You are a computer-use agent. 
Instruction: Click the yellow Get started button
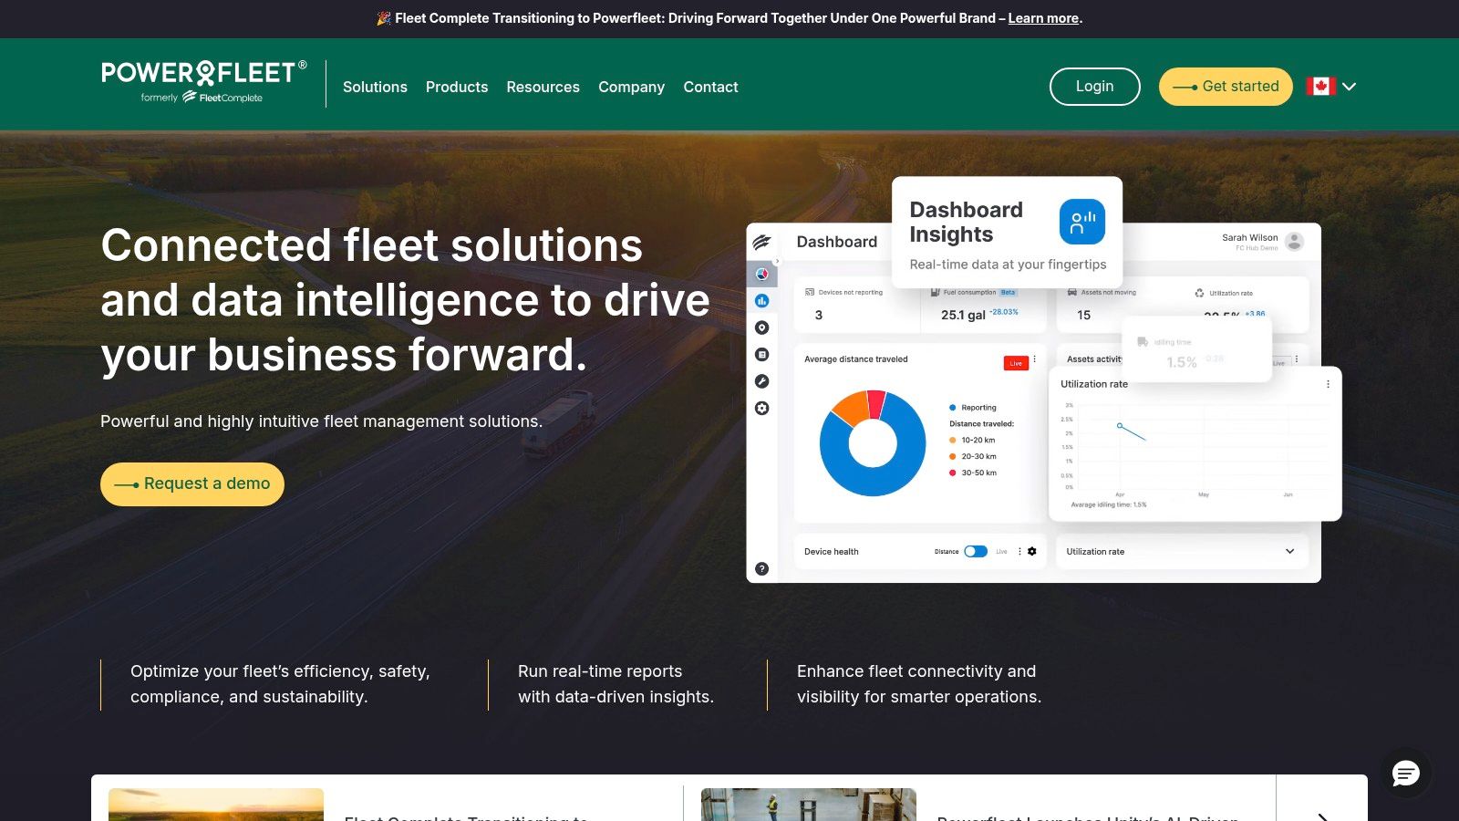tap(1226, 87)
